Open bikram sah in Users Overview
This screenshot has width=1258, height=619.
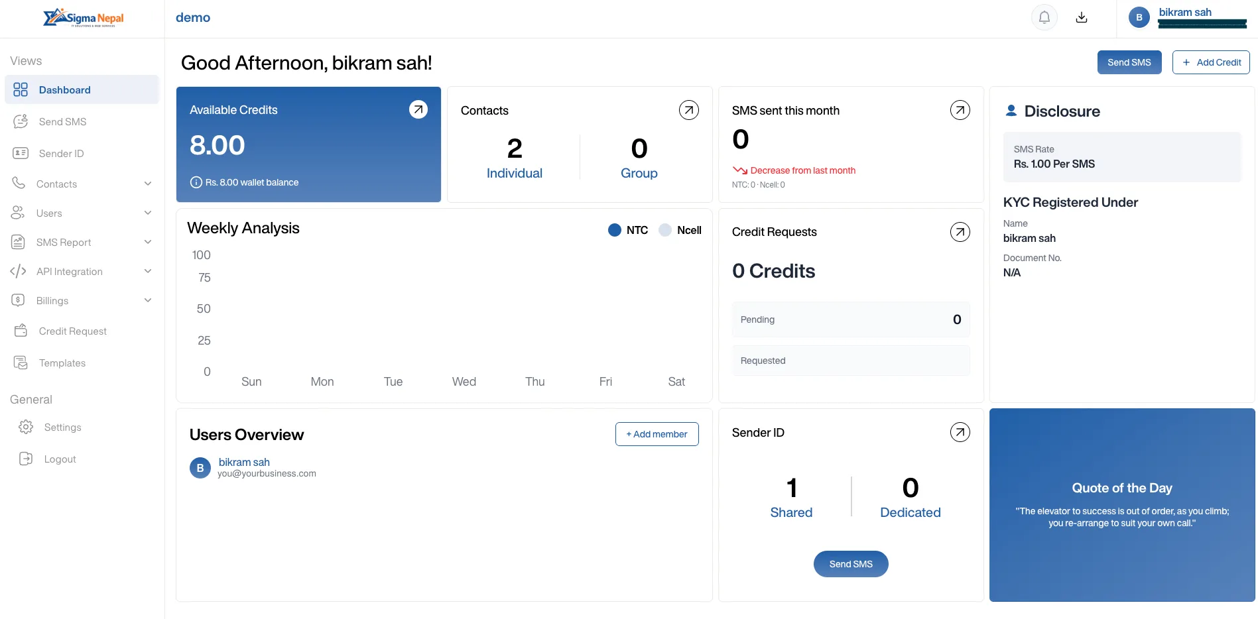point(243,462)
